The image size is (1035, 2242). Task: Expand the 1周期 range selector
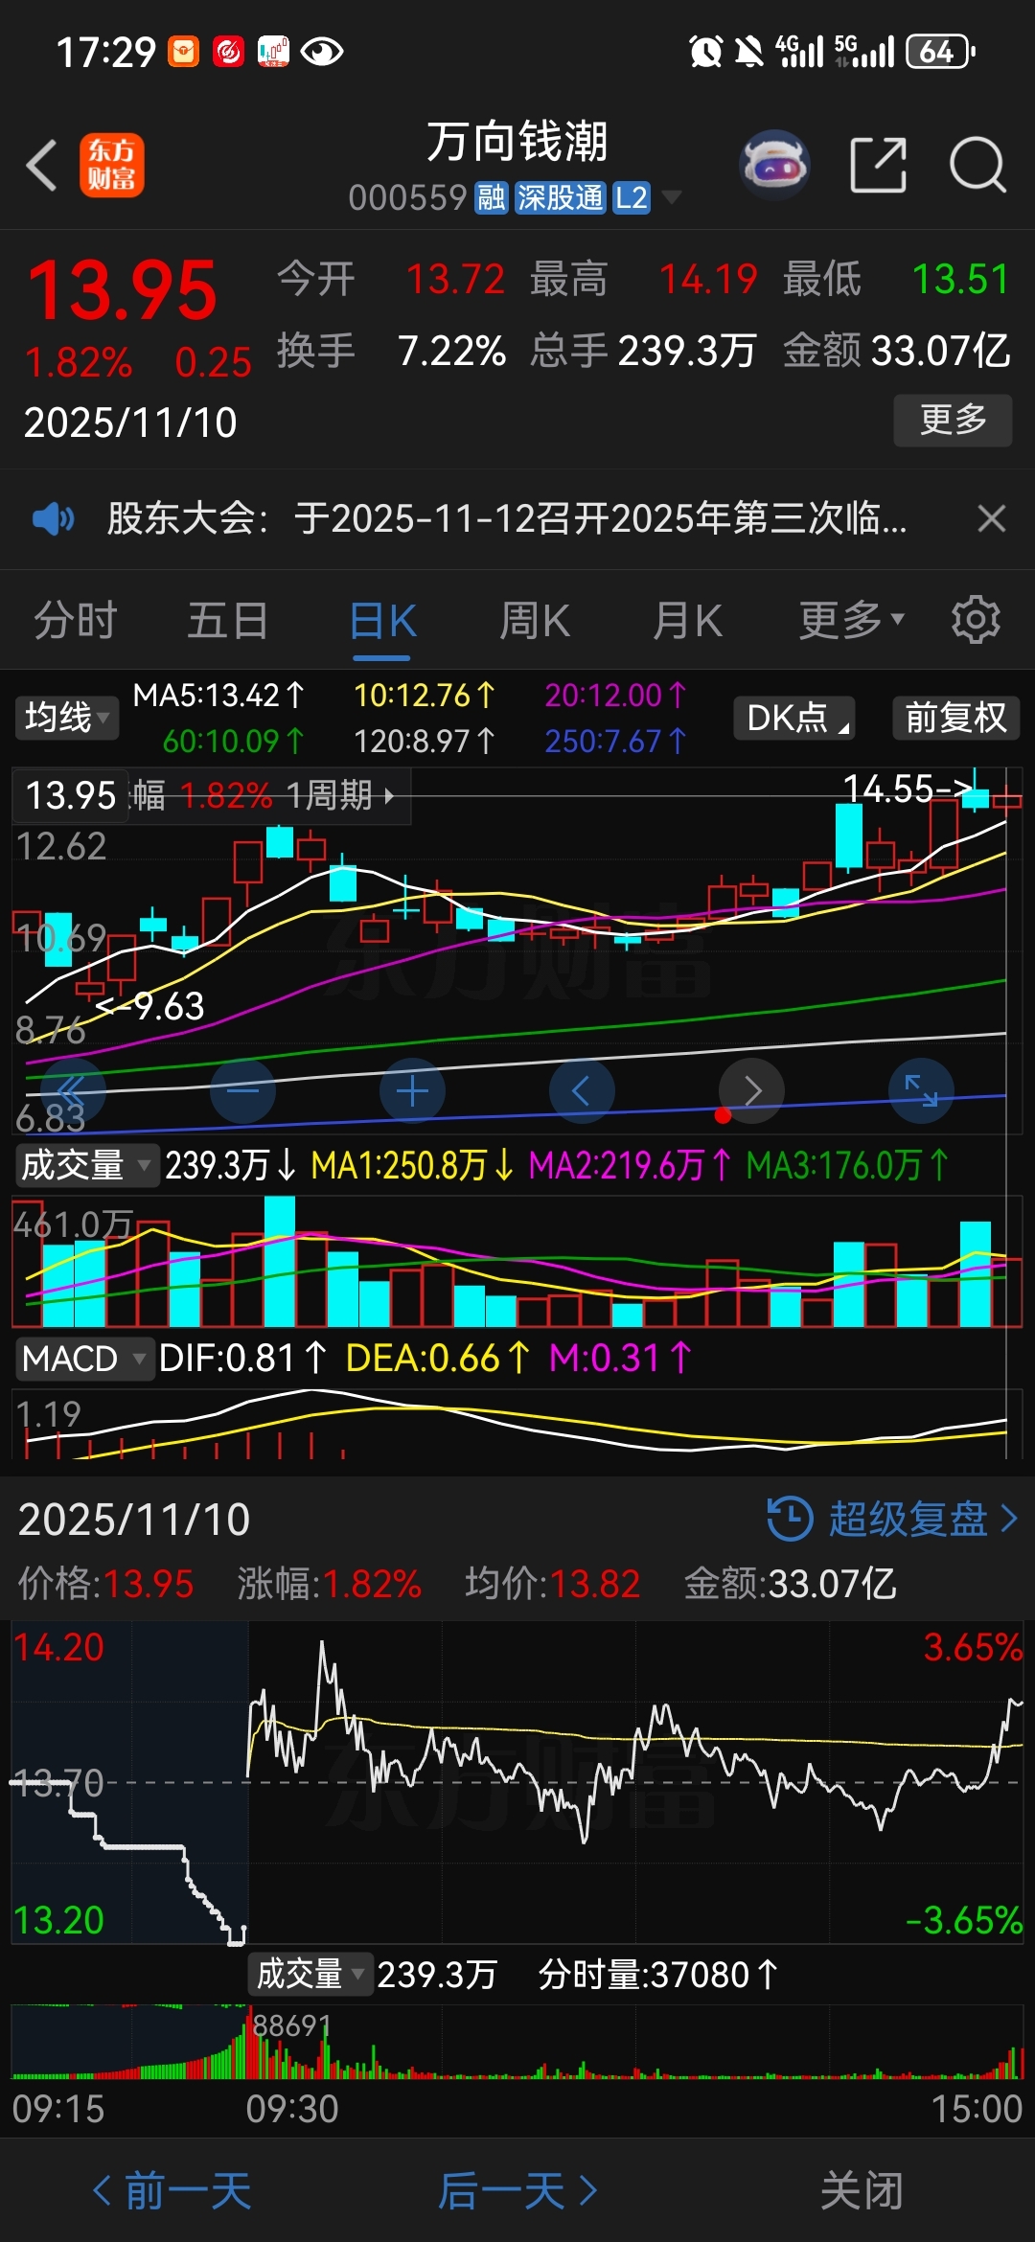(340, 795)
